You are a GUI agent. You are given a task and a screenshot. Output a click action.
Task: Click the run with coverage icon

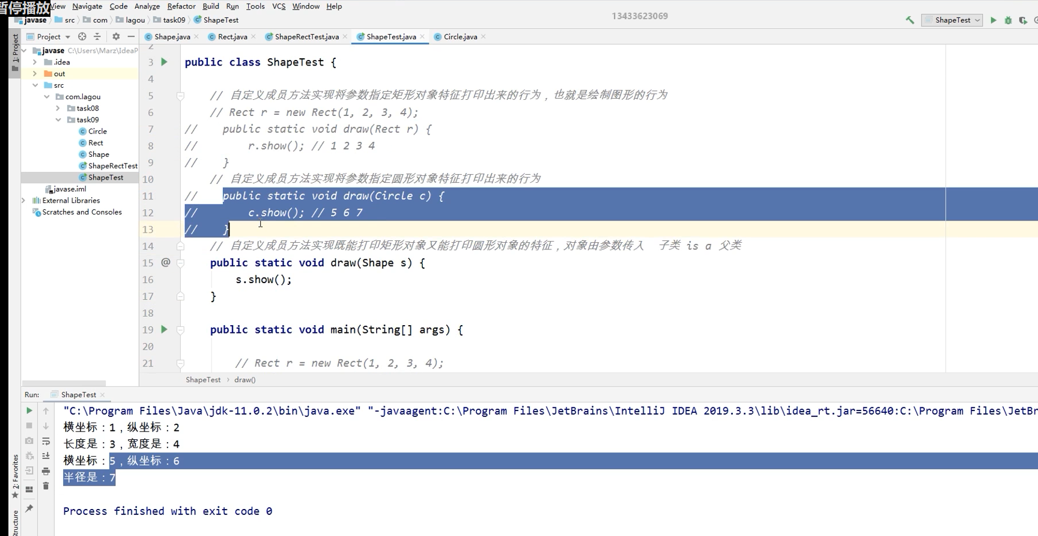click(1023, 20)
